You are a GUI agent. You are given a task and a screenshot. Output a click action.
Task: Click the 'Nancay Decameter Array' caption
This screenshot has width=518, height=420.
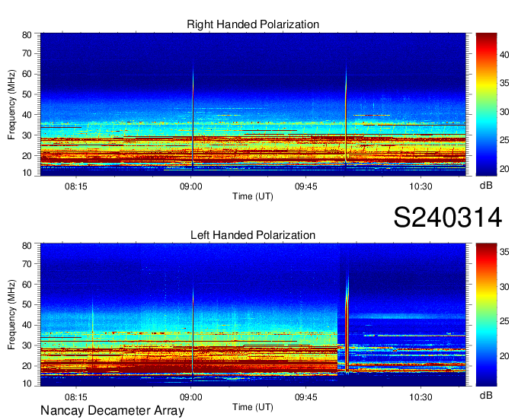pos(112,411)
